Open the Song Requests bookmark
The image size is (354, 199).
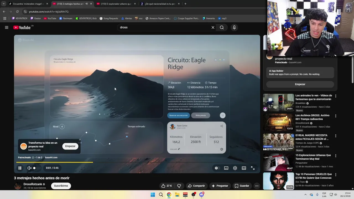click(109, 19)
